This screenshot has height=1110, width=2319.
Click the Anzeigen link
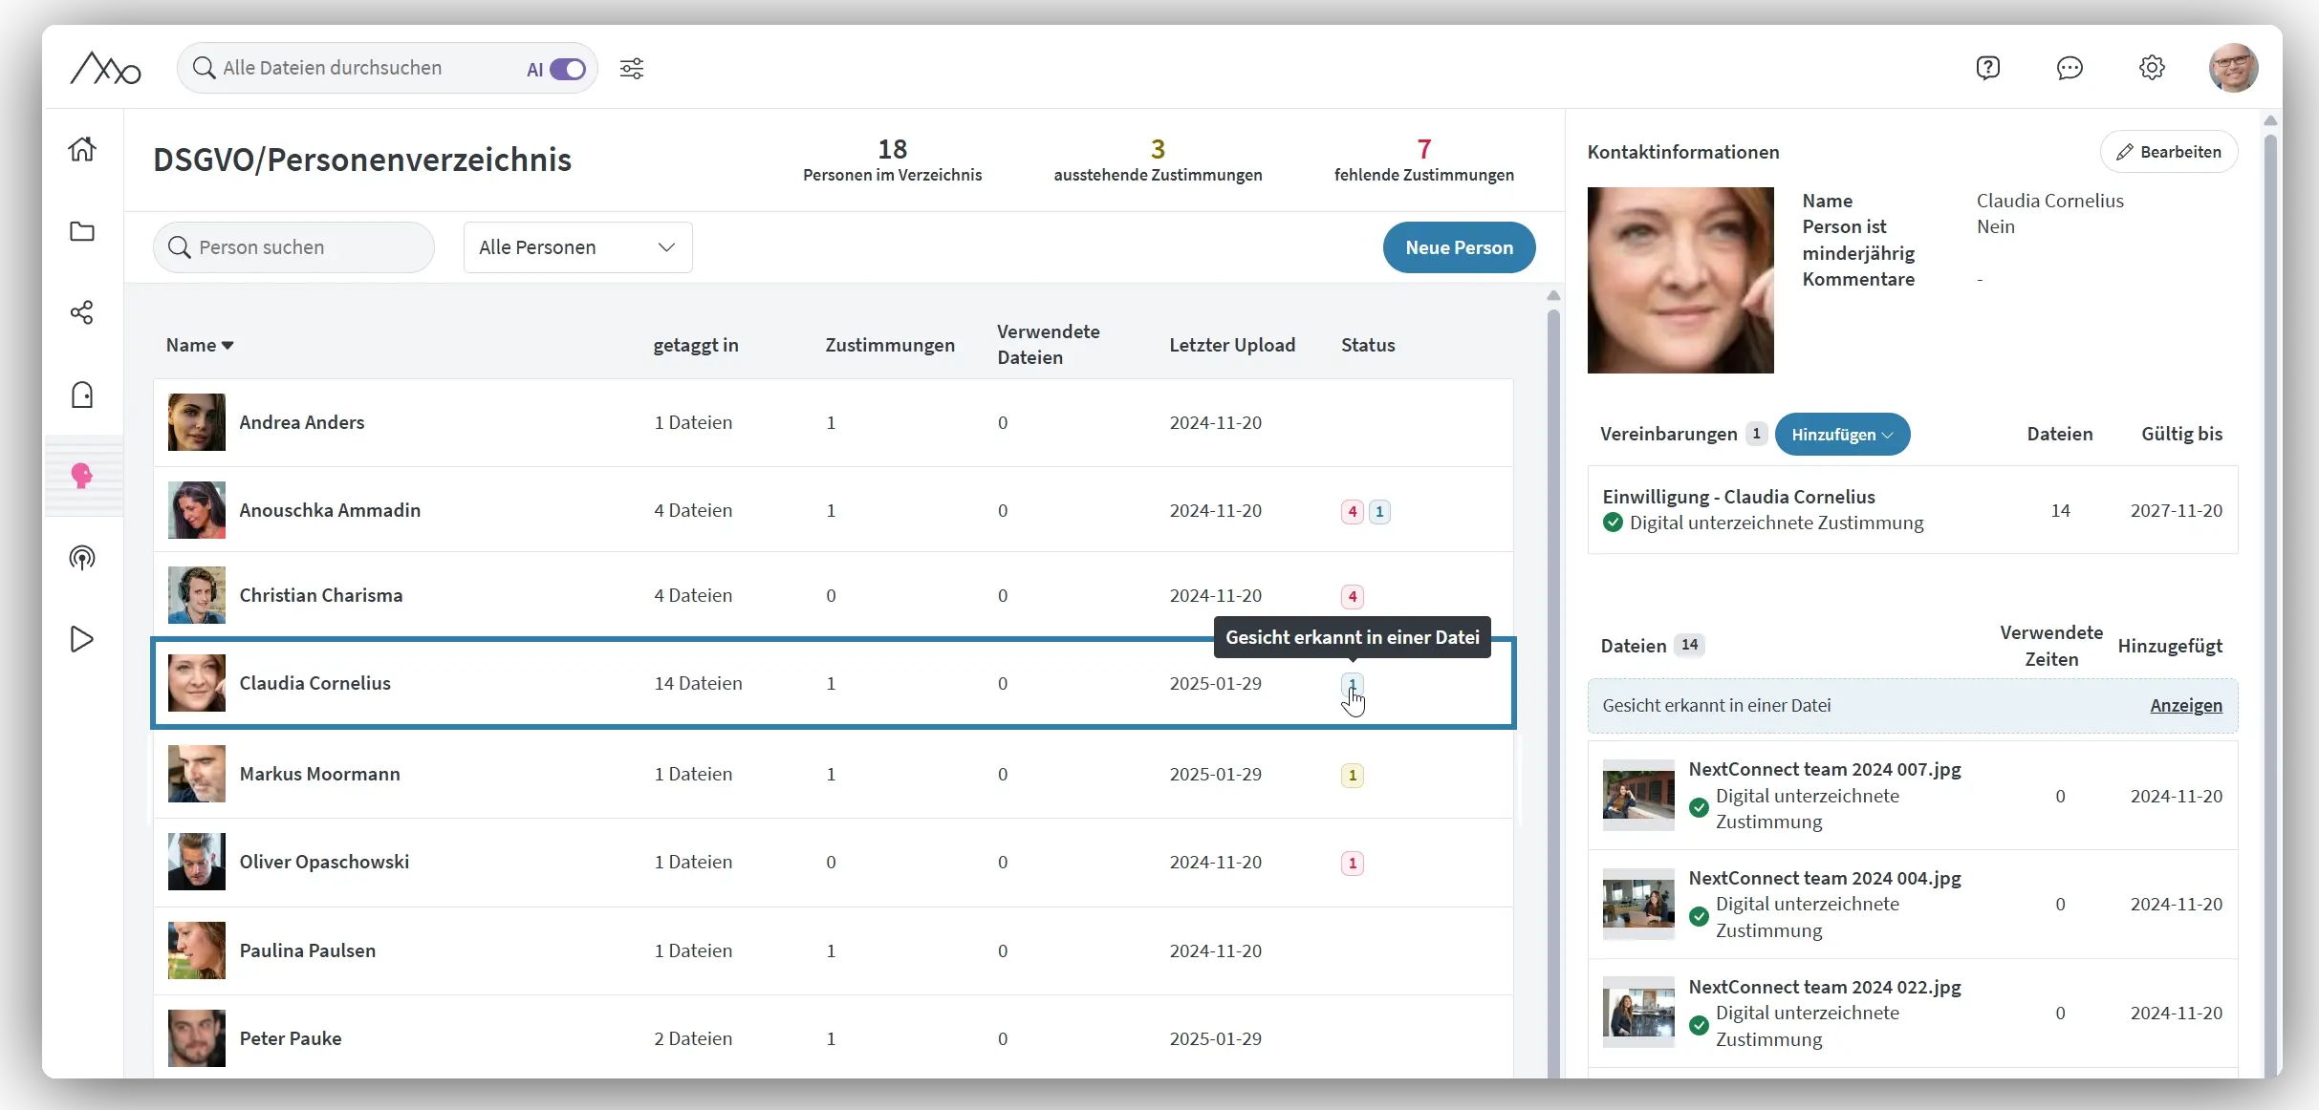pyautogui.click(x=2186, y=706)
